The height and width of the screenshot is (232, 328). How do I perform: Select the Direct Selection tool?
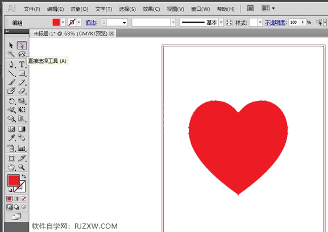(22, 45)
